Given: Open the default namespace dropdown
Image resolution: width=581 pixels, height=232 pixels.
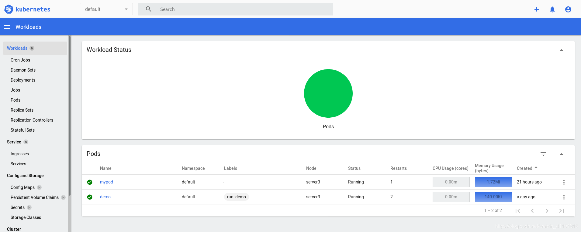Looking at the screenshot, I should click(x=106, y=9).
